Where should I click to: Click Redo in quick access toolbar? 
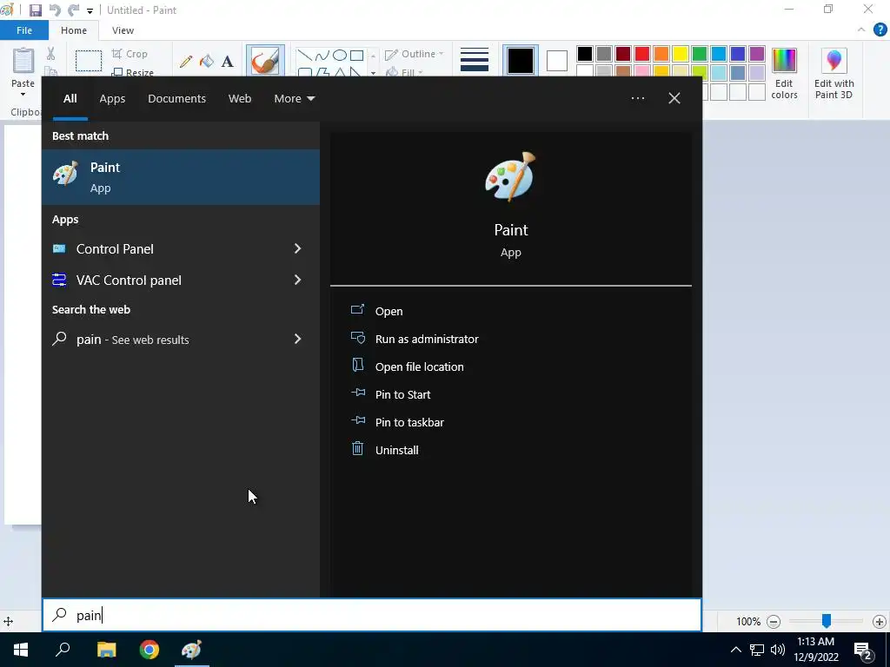[x=73, y=10]
